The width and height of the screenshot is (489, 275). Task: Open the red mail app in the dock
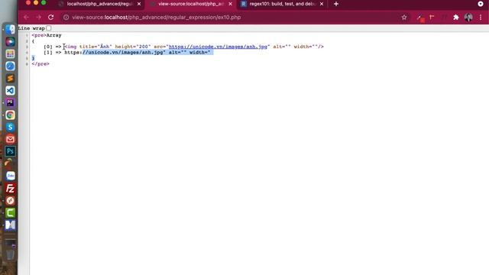(x=10, y=139)
